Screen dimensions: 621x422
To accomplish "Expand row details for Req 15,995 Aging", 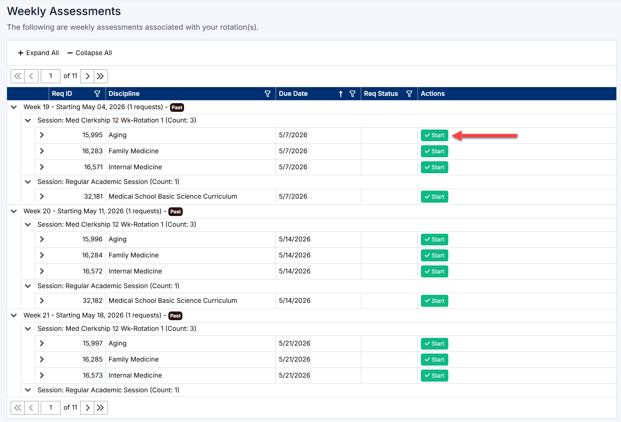I will click(42, 135).
